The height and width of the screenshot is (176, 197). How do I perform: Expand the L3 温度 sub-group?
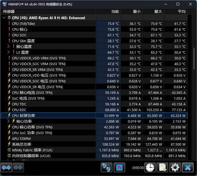tap(9, 52)
